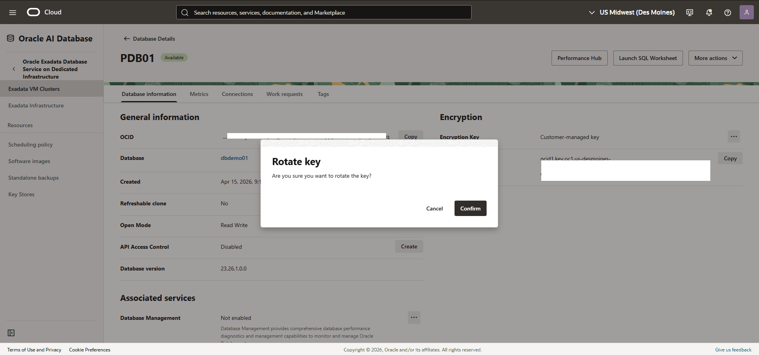
Task: Open Software images in sidebar
Action: click(29, 161)
